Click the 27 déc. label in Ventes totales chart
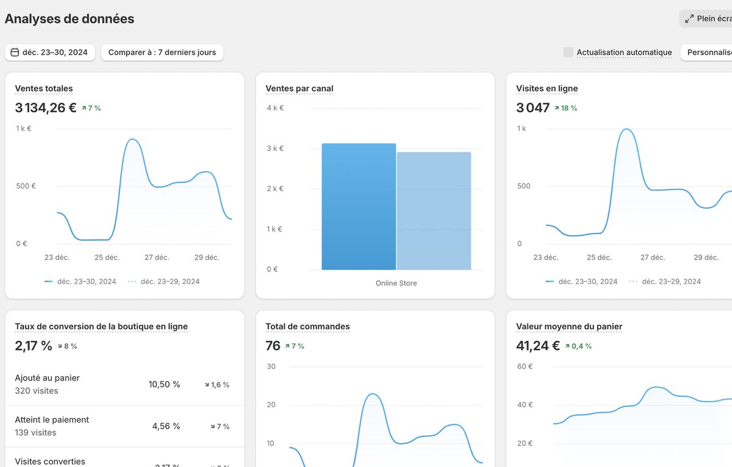 pos(157,257)
